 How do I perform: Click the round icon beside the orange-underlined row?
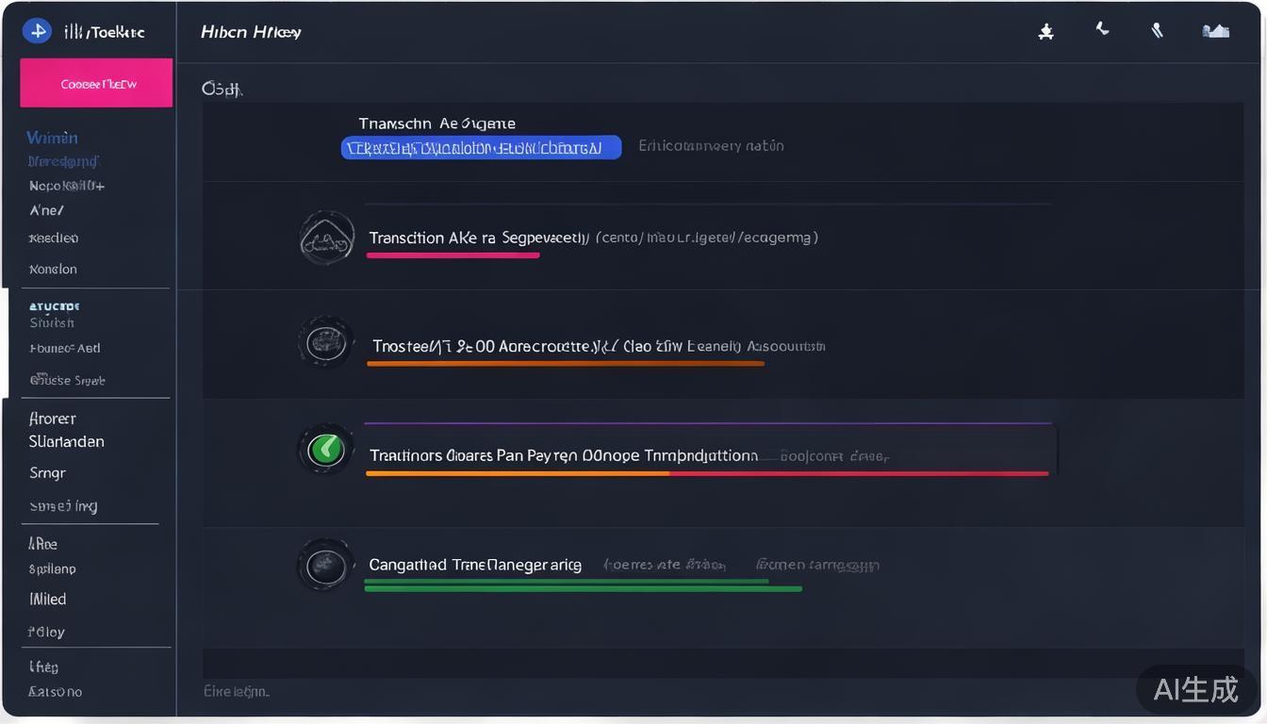(x=326, y=341)
